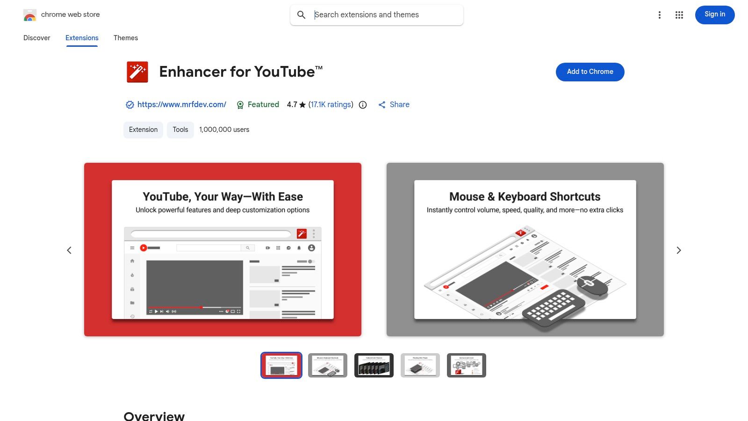
Task: Select the Chrome Web Store logo
Action: pyautogui.click(x=30, y=15)
